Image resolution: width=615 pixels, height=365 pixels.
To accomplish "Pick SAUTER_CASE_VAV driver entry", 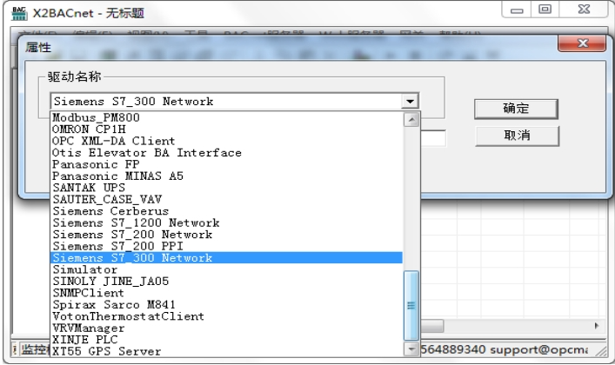I will tap(227, 200).
